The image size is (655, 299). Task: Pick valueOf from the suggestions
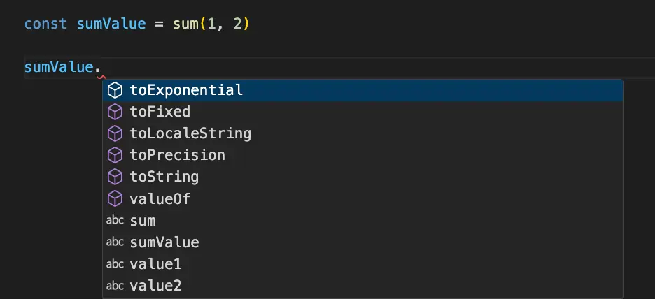click(x=160, y=199)
